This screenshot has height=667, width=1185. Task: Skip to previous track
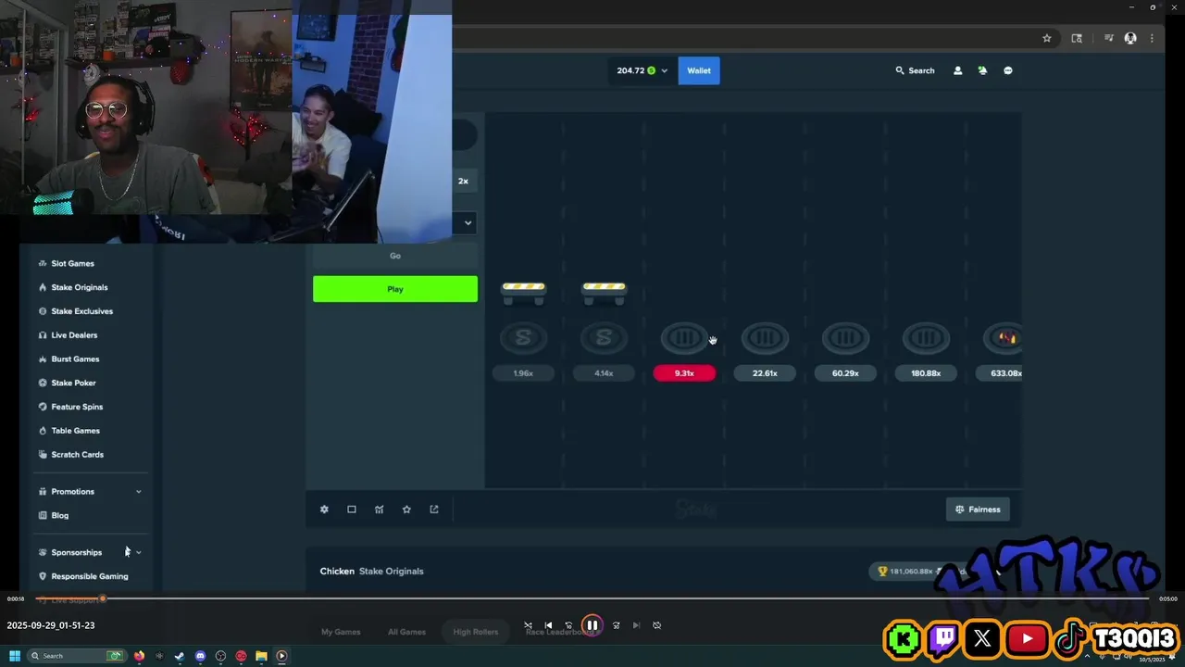(548, 625)
